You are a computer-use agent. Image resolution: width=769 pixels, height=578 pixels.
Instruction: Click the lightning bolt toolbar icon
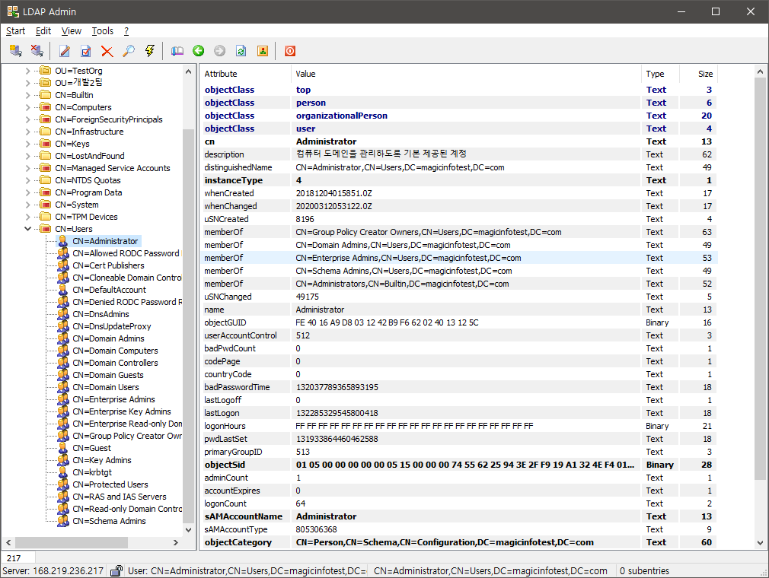pyautogui.click(x=149, y=51)
